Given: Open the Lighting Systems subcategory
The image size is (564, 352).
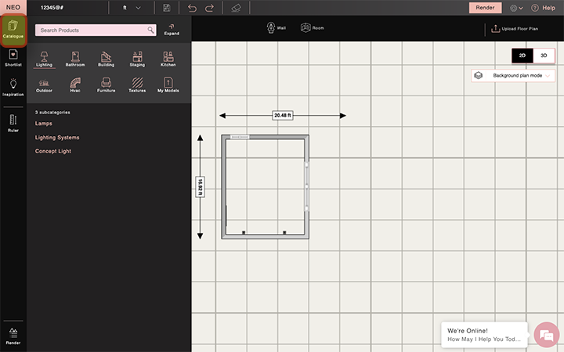Looking at the screenshot, I should [57, 138].
